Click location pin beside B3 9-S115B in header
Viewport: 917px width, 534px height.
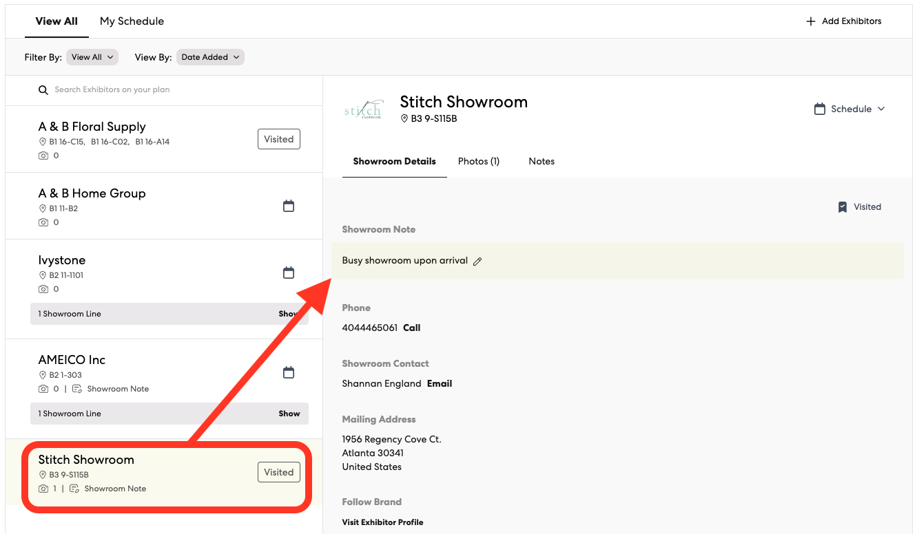(404, 118)
